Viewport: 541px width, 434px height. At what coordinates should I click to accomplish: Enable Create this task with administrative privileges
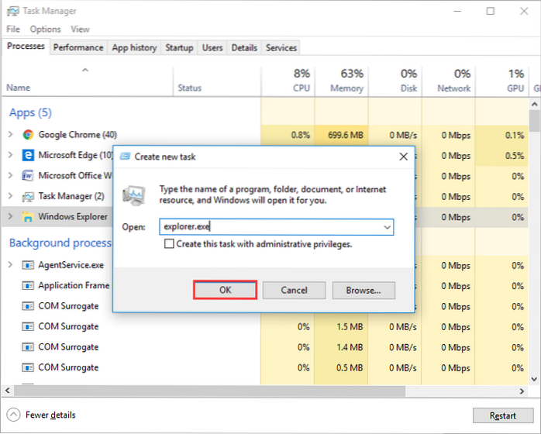(169, 244)
